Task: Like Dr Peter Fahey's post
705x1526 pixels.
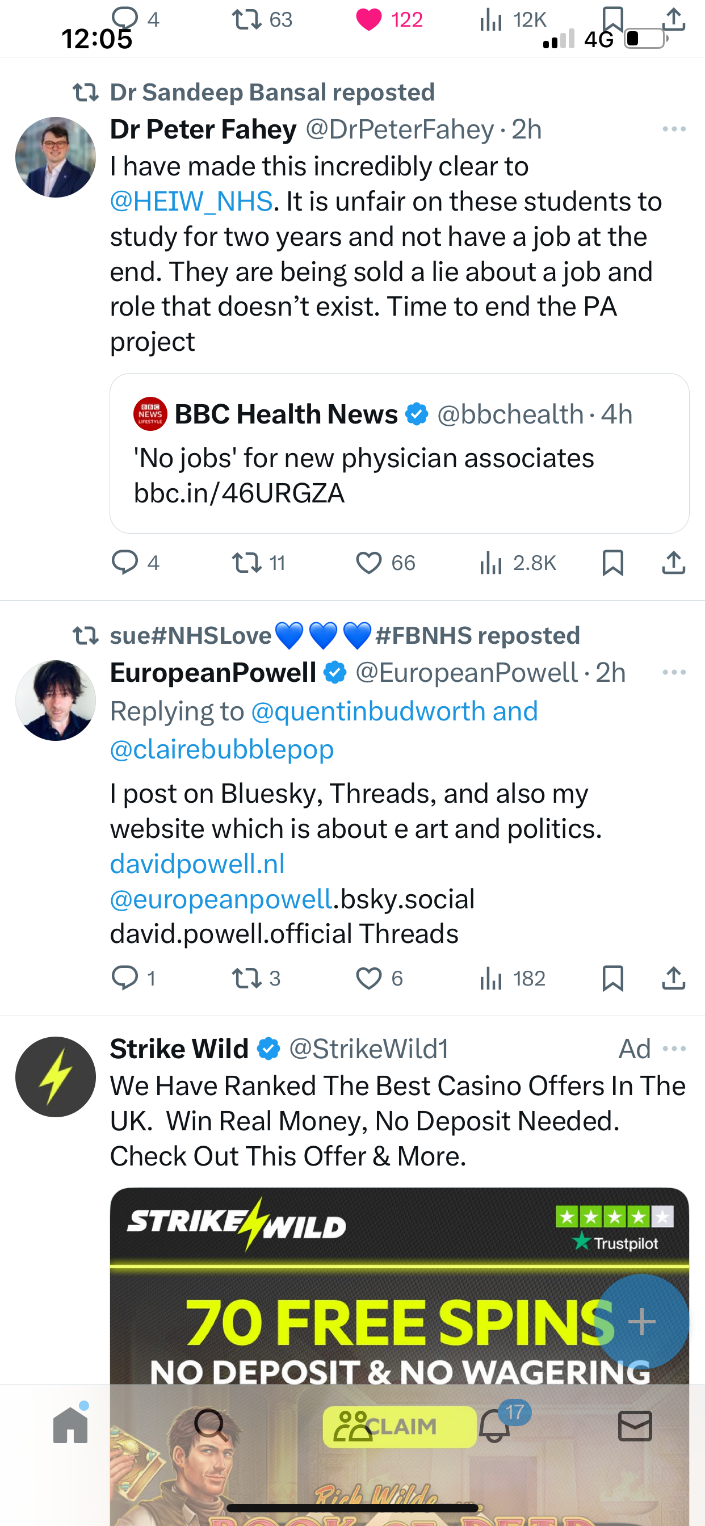Action: click(368, 563)
